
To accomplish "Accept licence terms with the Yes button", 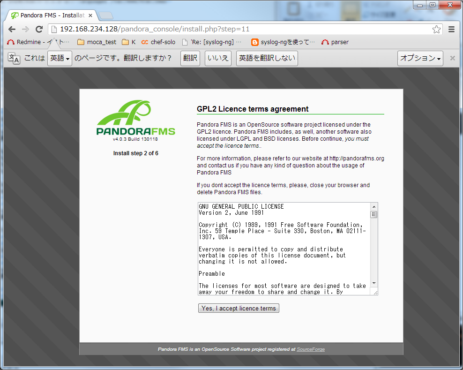I will tap(239, 308).
